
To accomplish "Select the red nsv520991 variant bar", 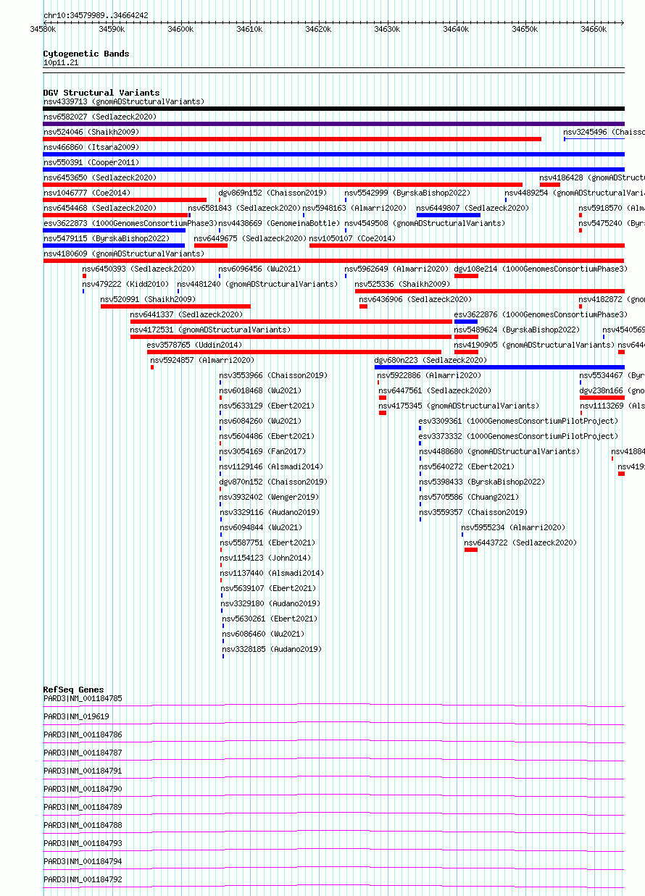I will pyautogui.click(x=175, y=306).
